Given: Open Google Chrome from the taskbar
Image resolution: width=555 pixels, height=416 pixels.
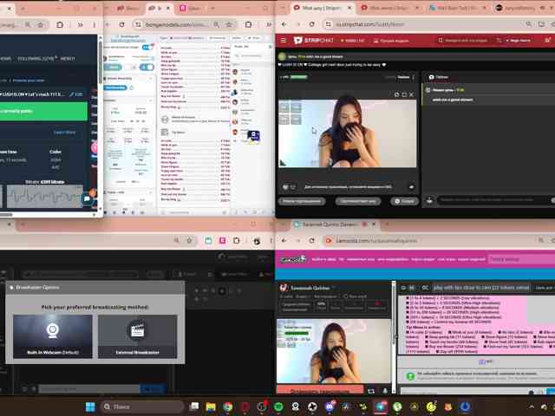Looking at the screenshot, I should pyautogui.click(x=227, y=406).
